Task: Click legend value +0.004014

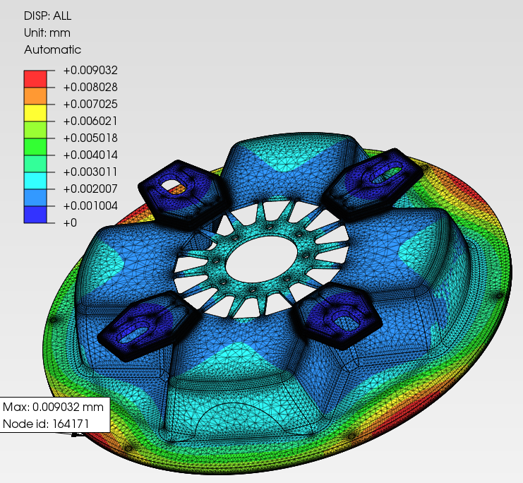Action: tap(90, 155)
